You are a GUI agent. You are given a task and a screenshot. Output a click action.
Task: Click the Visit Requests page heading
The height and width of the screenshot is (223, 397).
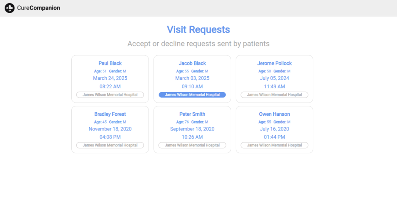pos(198,29)
